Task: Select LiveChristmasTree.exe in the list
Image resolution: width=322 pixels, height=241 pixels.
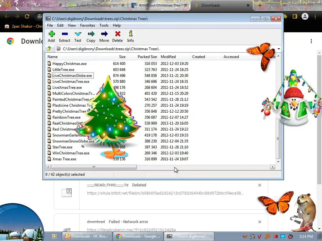Action: coord(71,81)
